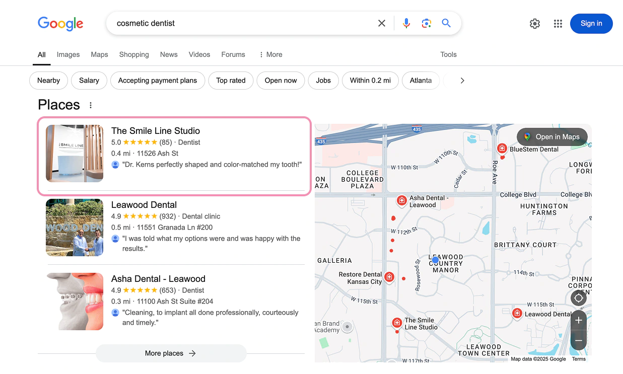Click reviewer avatar in Leawood Dental review

click(115, 239)
